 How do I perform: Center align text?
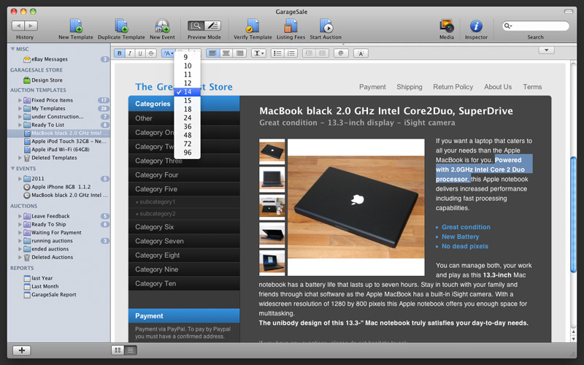pyautogui.click(x=226, y=53)
